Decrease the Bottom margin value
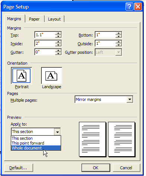This screenshot has width=146, height=176. pyautogui.click(x=118, y=36)
